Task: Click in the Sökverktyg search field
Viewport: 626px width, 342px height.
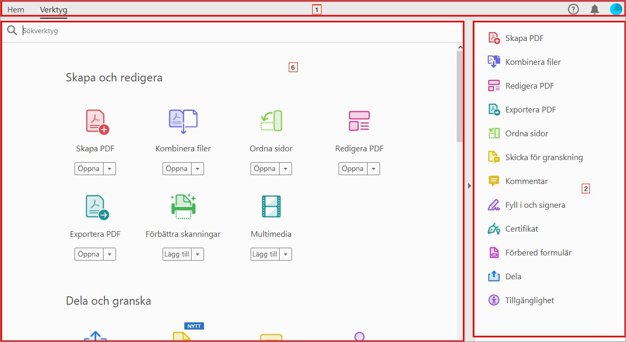Action: point(238,31)
